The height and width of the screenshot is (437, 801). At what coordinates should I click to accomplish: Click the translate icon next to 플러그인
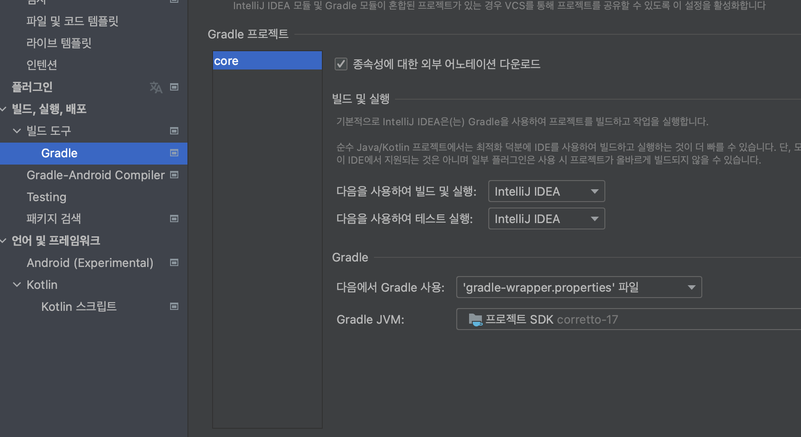(156, 87)
